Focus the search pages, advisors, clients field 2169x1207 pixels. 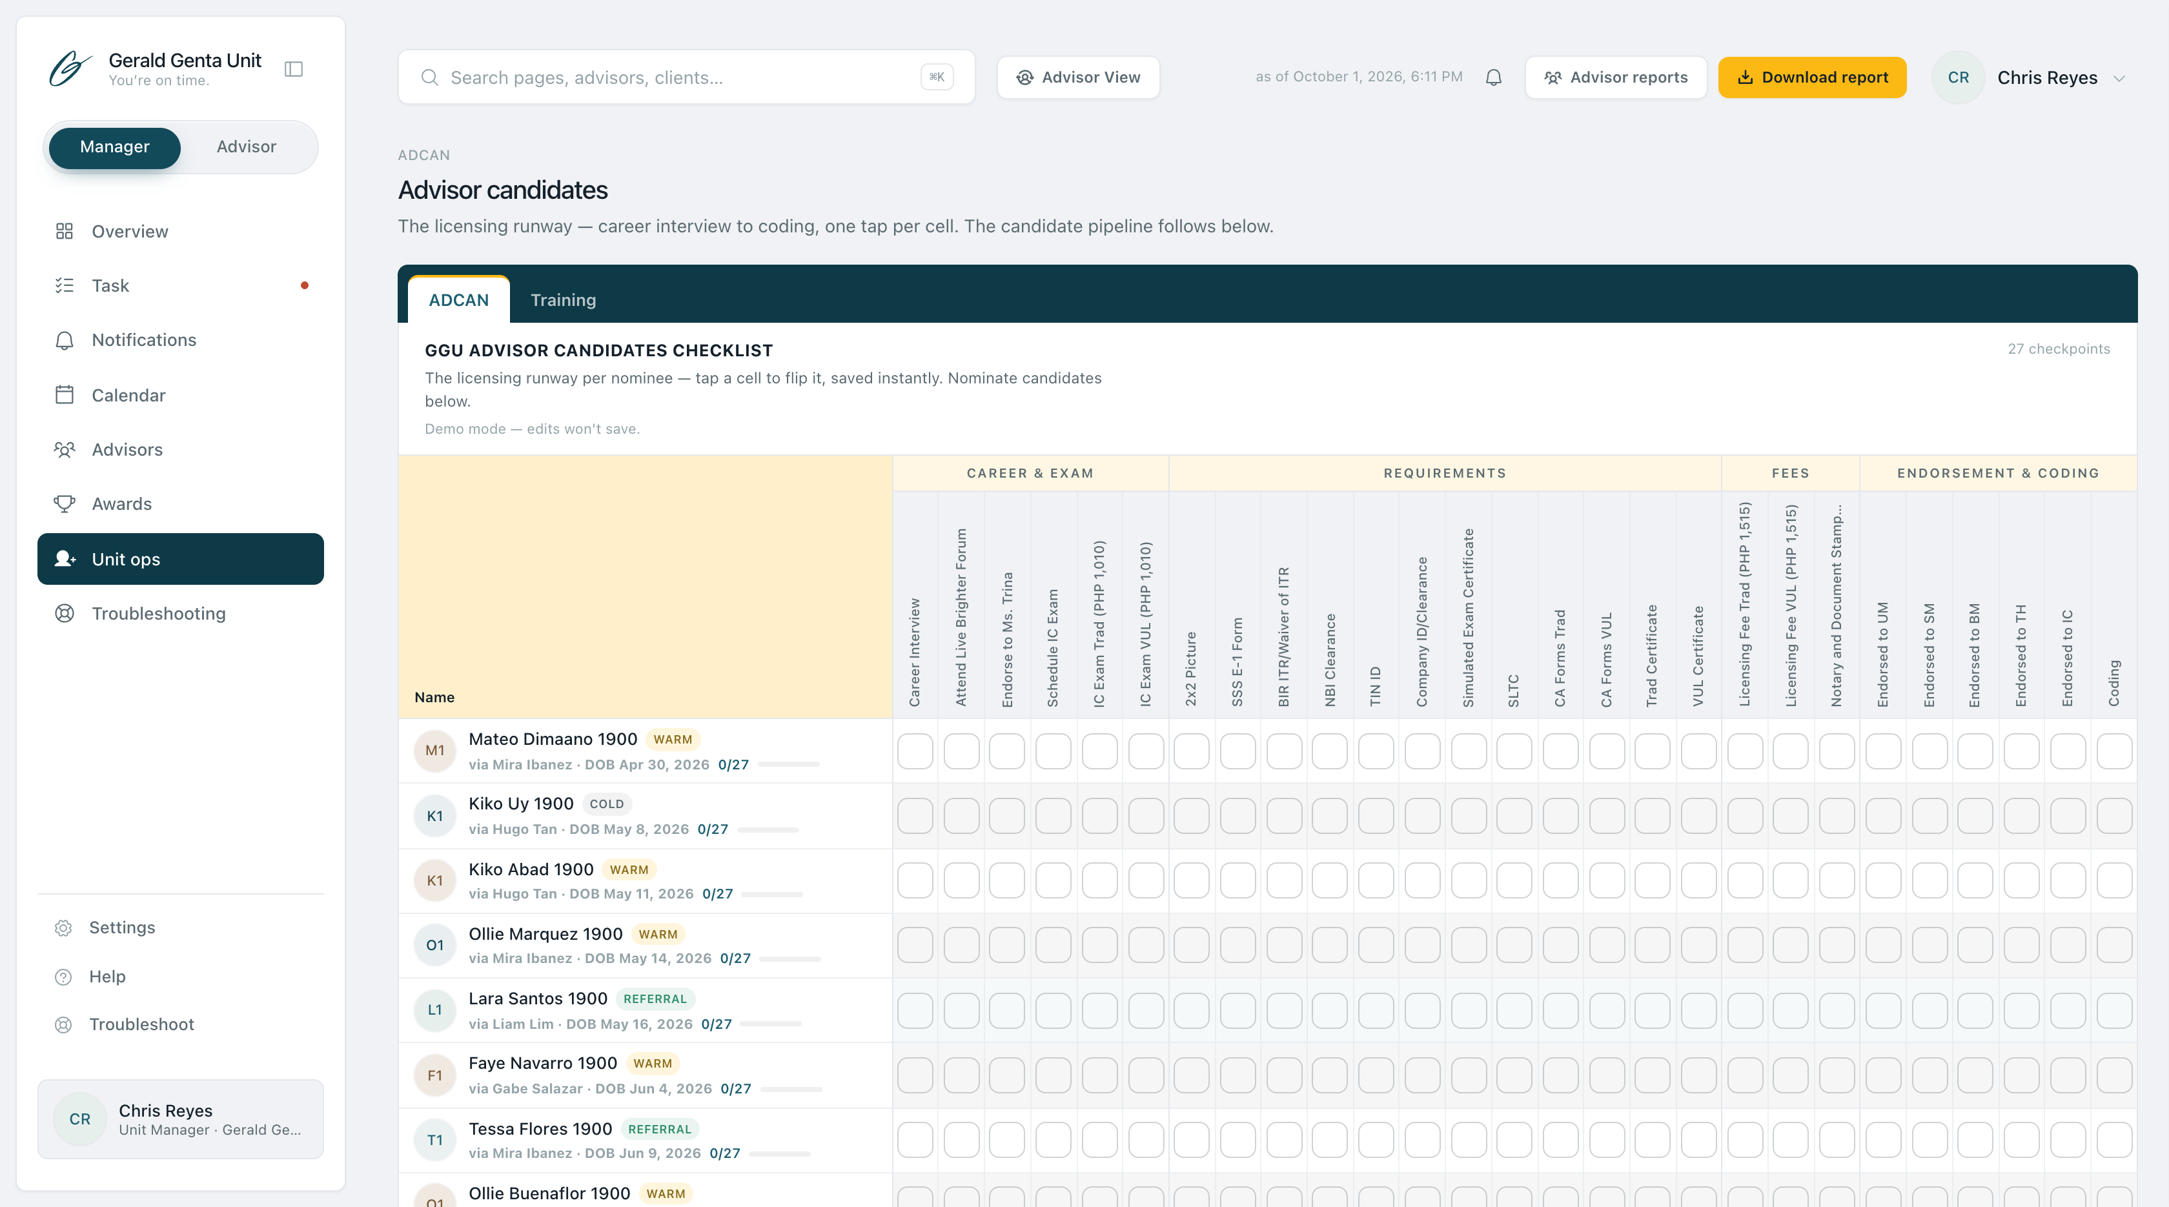[x=686, y=77]
